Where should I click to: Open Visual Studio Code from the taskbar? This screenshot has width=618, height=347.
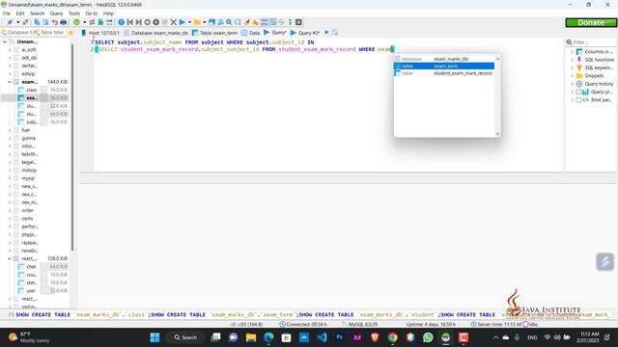pyautogui.click(x=322, y=337)
